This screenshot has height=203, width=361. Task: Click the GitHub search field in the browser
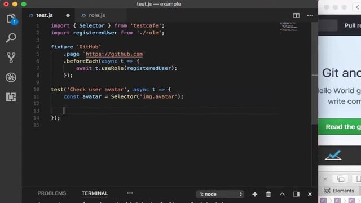click(x=328, y=25)
